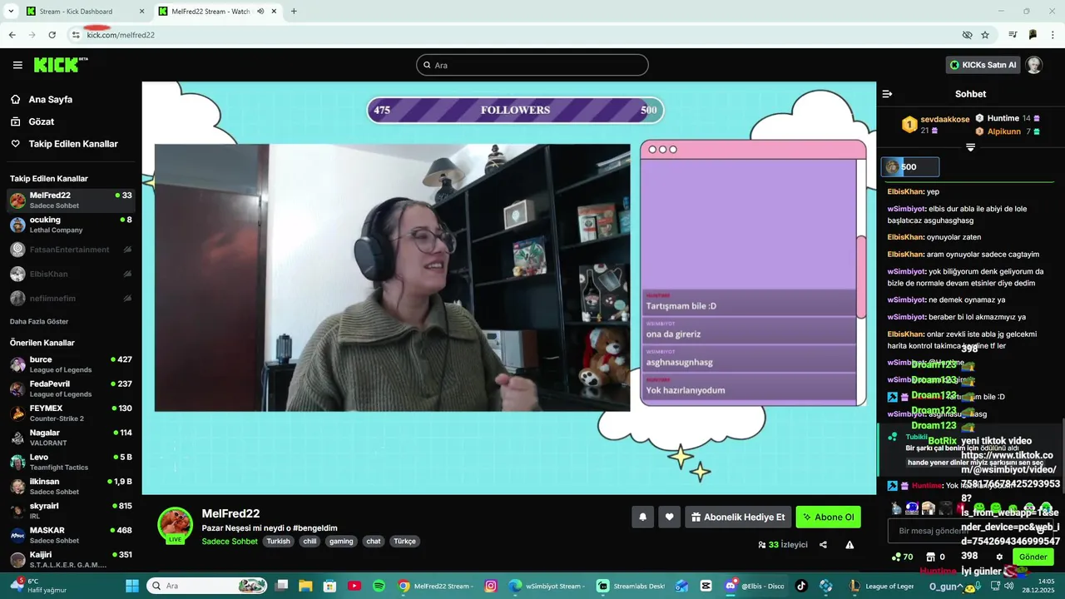Open YouTube from the taskbar
Image resolution: width=1065 pixels, height=599 pixels.
pyautogui.click(x=354, y=586)
